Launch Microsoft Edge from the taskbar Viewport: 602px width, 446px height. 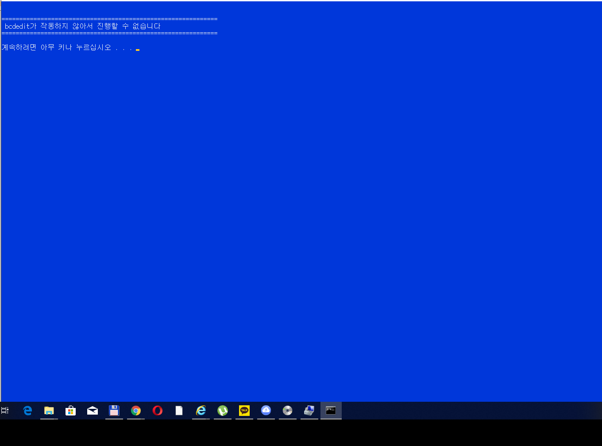27,411
